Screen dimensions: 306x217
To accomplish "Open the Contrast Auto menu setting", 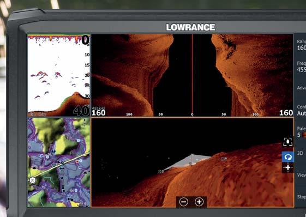I will pos(301,110).
